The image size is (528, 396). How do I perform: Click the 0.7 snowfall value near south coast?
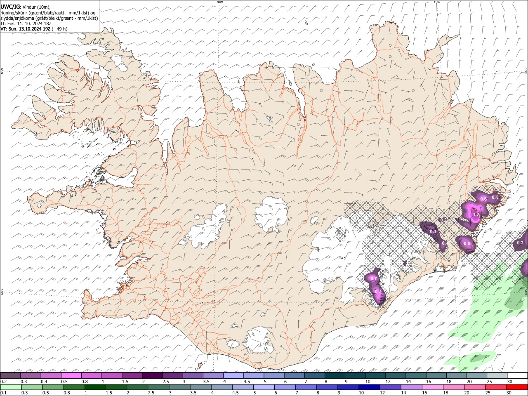point(374,279)
